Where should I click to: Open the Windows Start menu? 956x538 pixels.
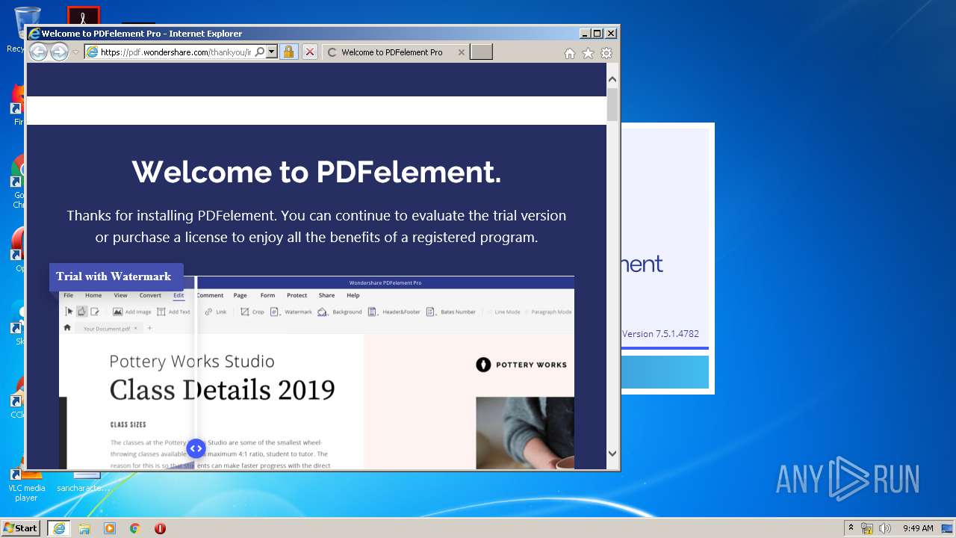coord(20,528)
